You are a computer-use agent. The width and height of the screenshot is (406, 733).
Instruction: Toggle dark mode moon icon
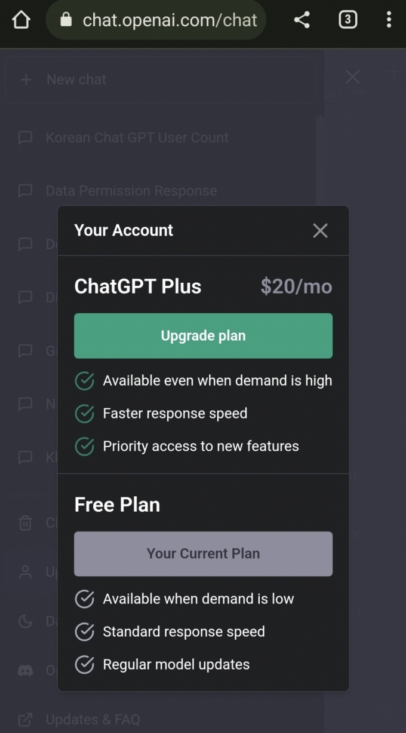click(x=25, y=621)
